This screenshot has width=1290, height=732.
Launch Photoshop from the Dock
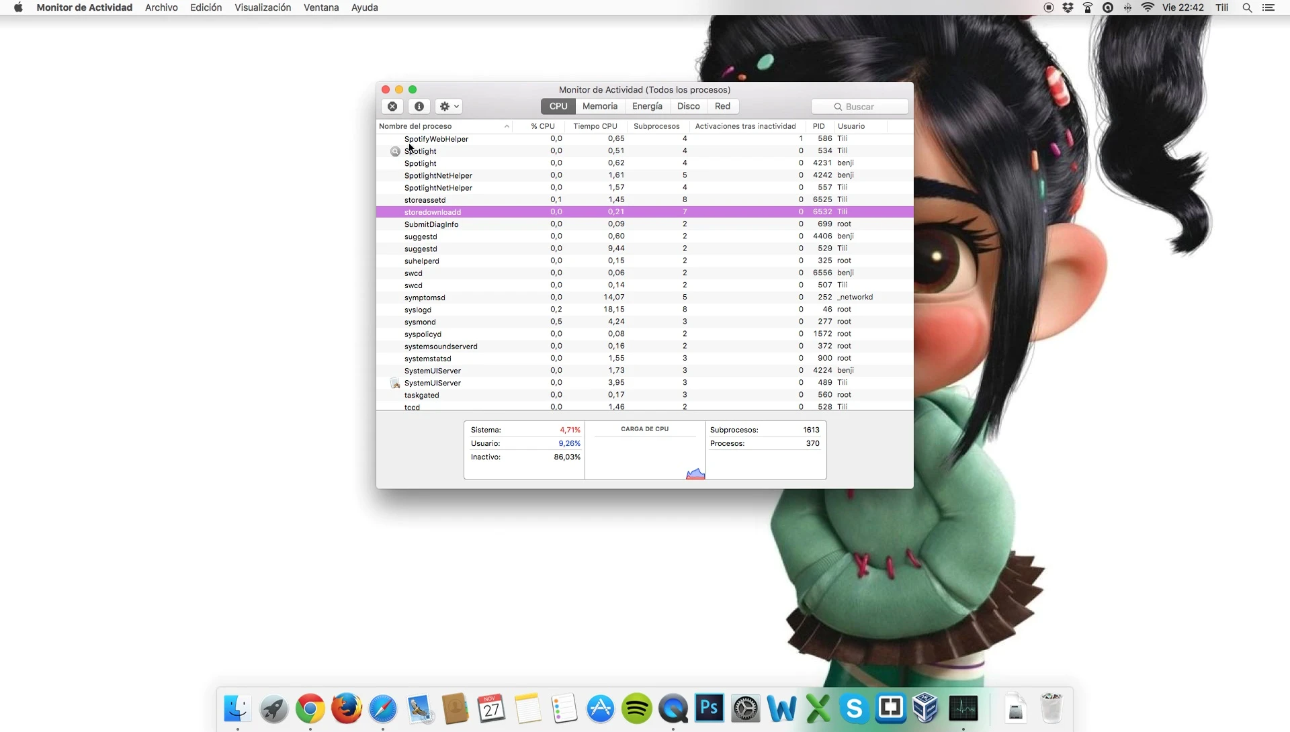(x=709, y=708)
